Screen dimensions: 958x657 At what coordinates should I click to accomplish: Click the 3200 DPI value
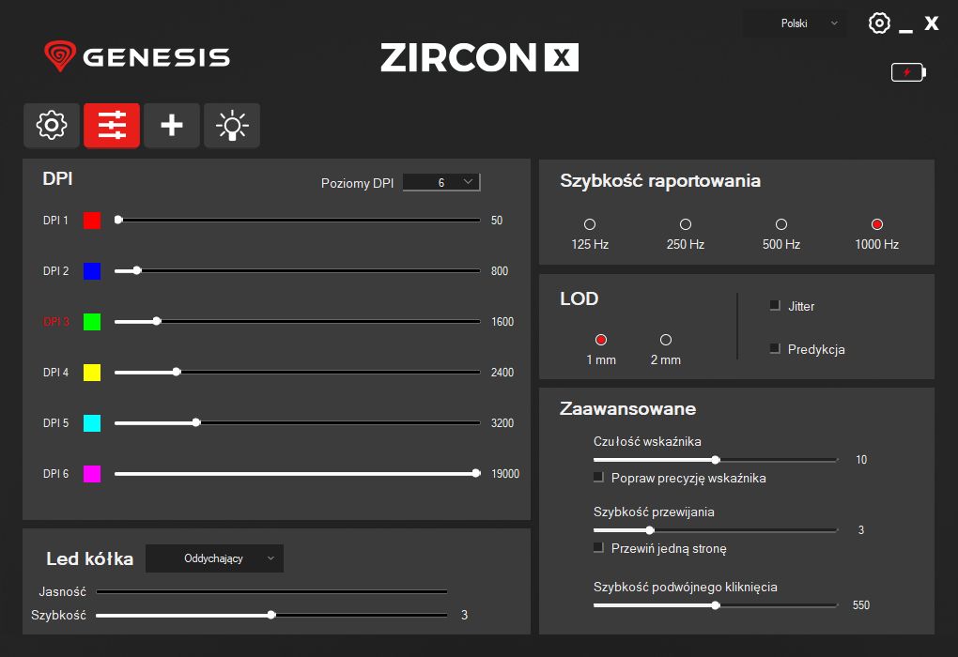pyautogui.click(x=502, y=423)
